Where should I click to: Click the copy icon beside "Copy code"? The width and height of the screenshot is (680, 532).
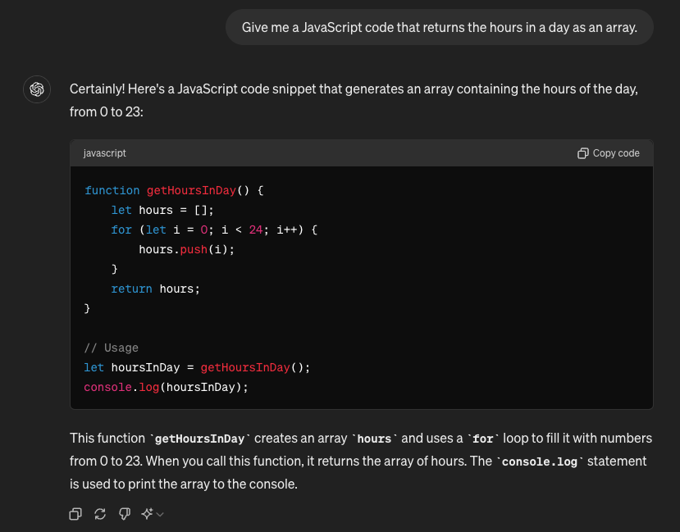[582, 152]
